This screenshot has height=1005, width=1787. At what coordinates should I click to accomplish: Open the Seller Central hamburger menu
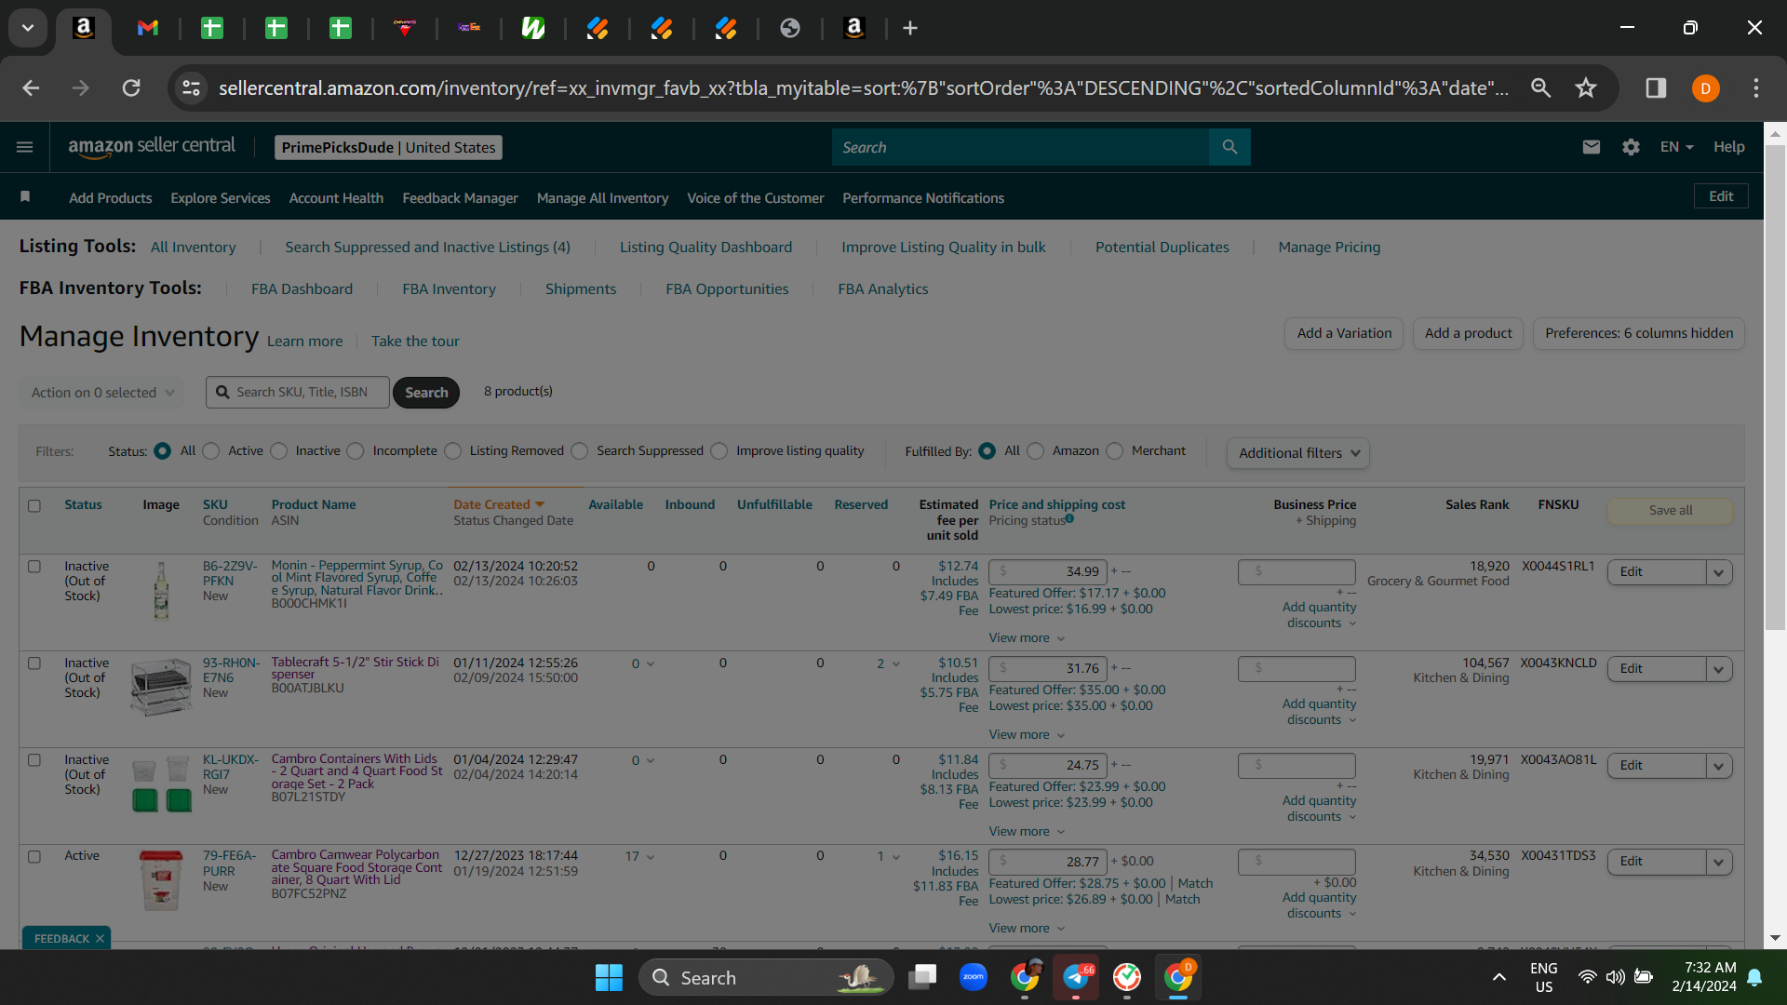25,147
